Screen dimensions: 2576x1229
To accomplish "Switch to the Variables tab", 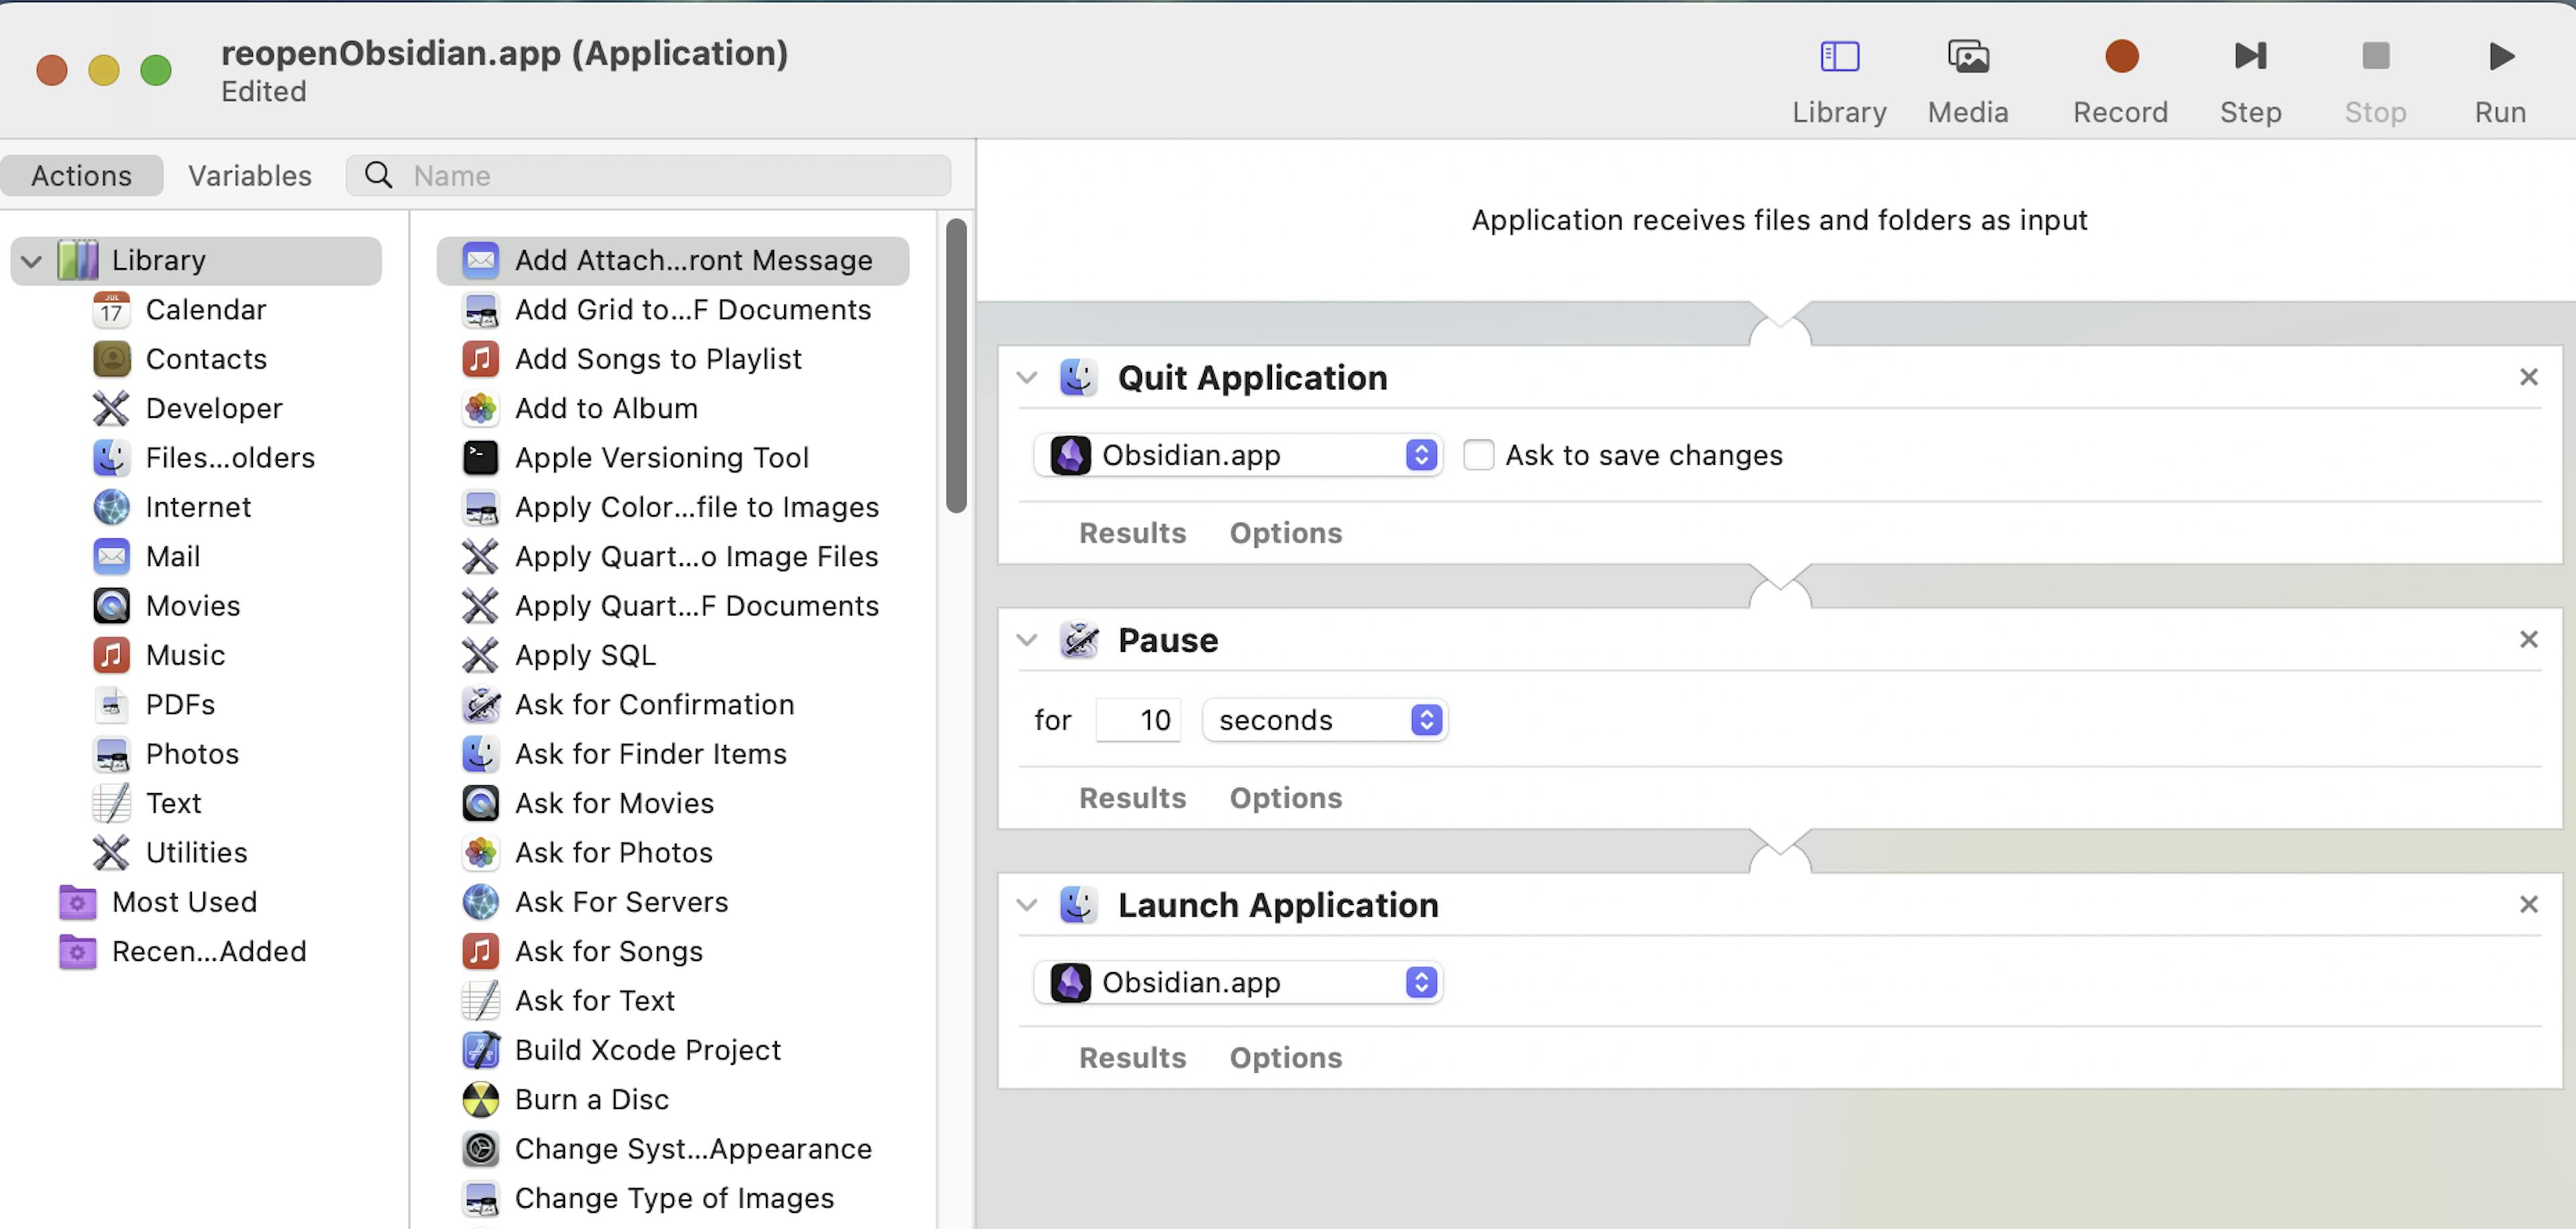I will tap(249, 176).
